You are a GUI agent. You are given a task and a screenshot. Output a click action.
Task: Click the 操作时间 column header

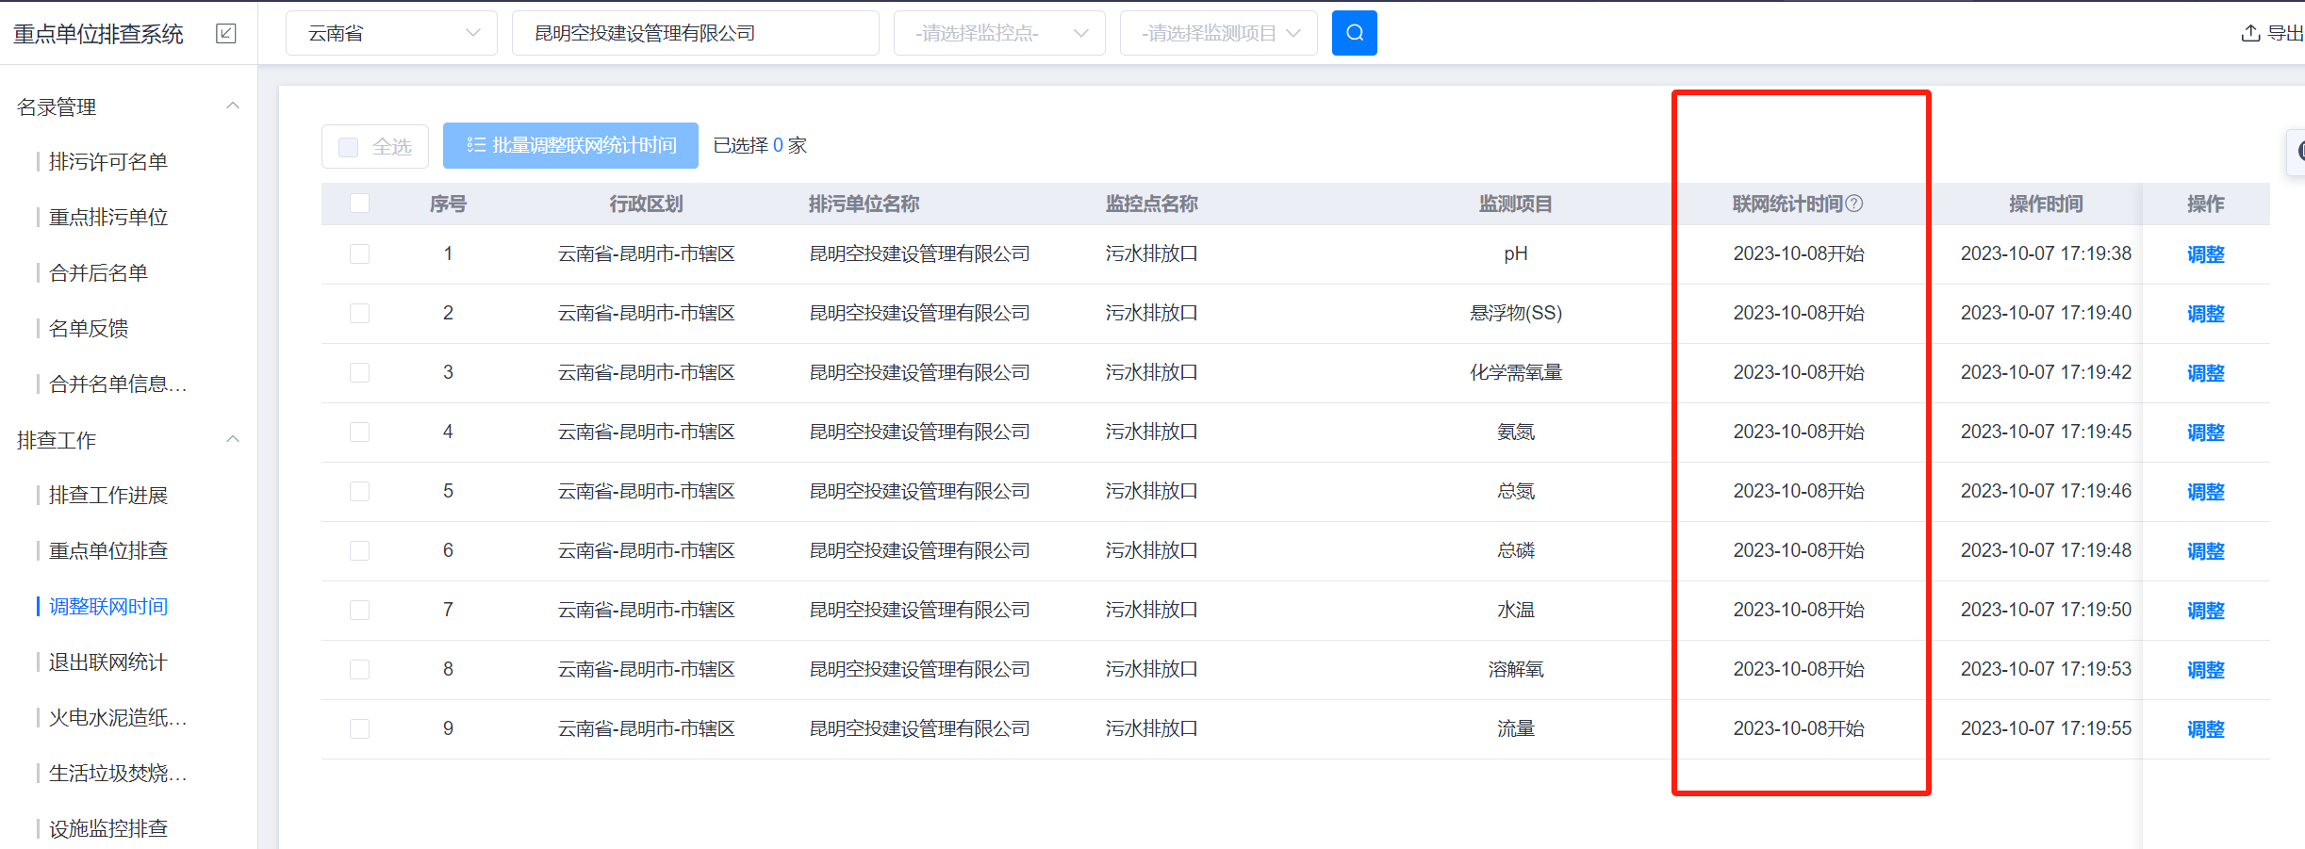coord(2046,204)
